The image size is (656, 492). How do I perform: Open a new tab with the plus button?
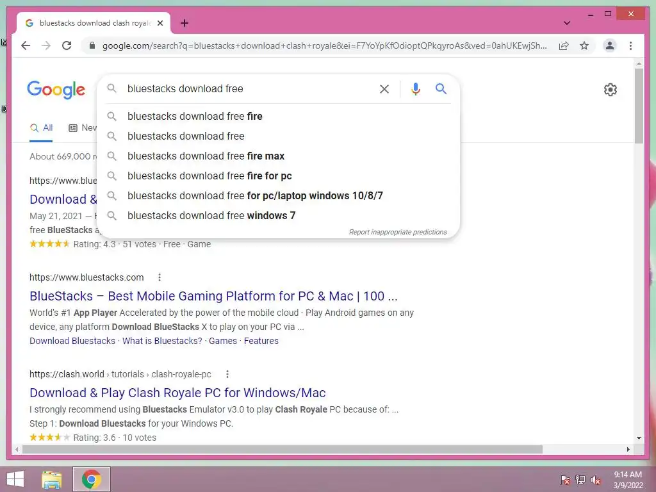(184, 23)
